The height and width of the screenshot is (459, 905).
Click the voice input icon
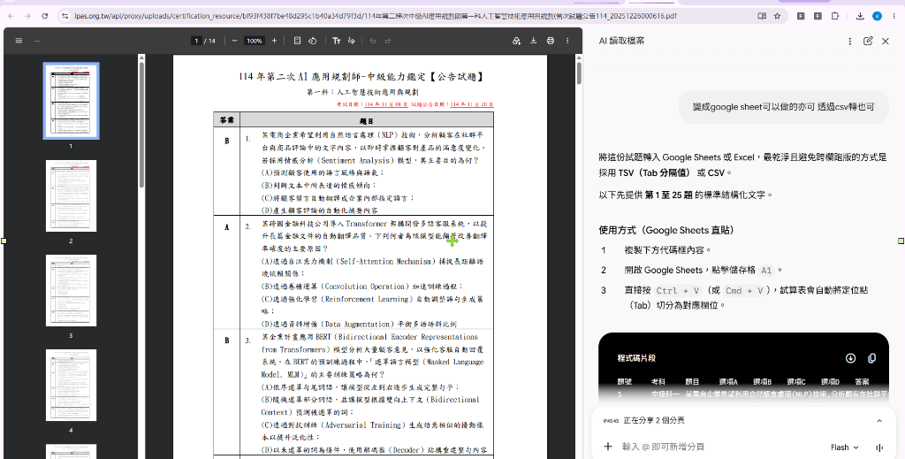879,448
